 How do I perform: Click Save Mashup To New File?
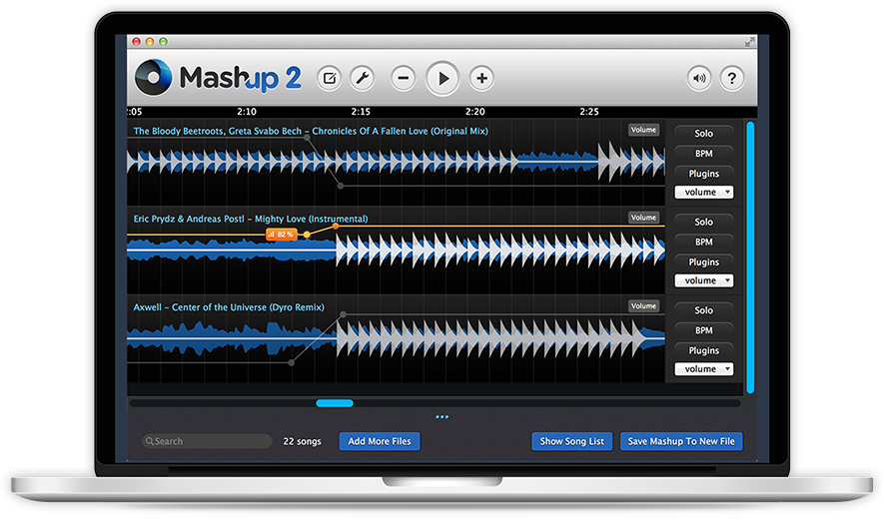[x=681, y=441]
